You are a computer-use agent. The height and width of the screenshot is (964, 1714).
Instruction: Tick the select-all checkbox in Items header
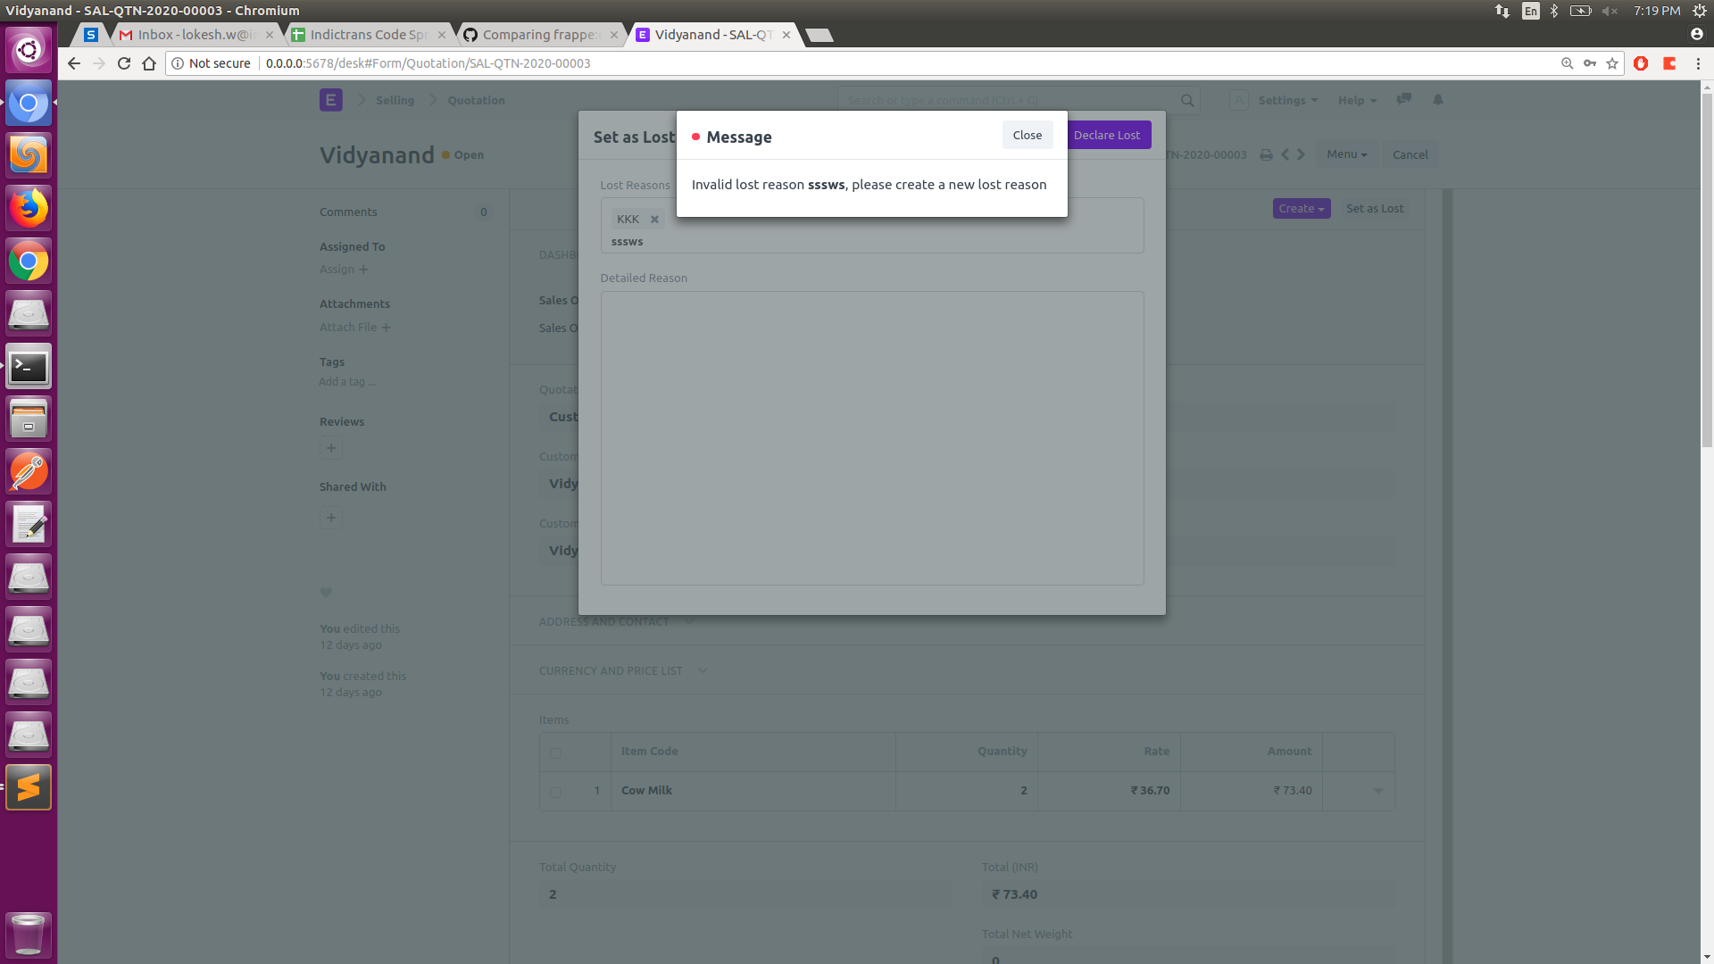coord(555,753)
